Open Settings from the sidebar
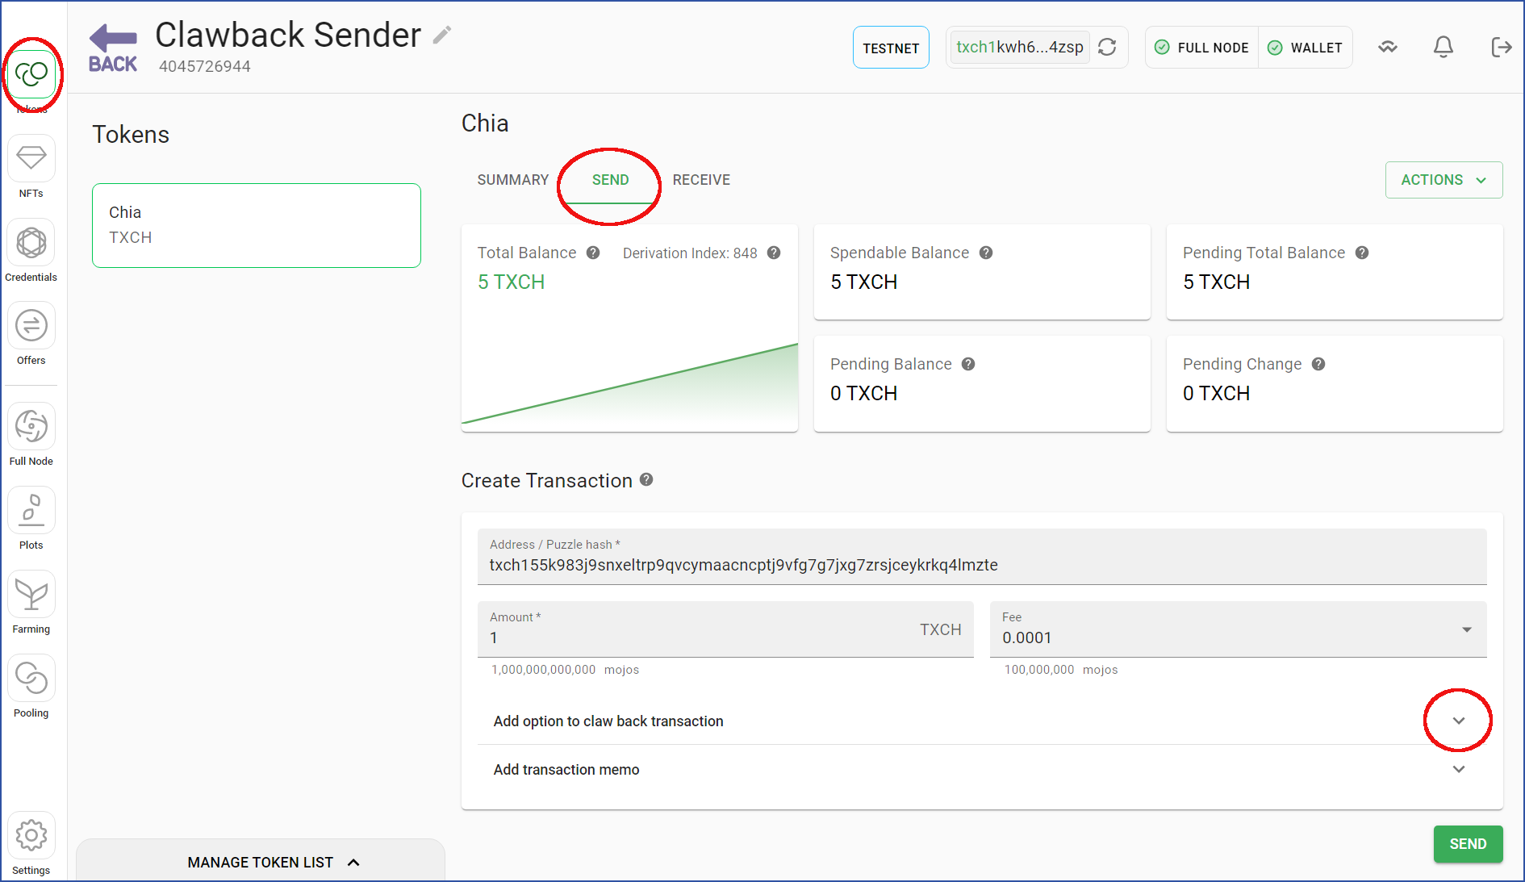The image size is (1525, 882). coord(31,835)
